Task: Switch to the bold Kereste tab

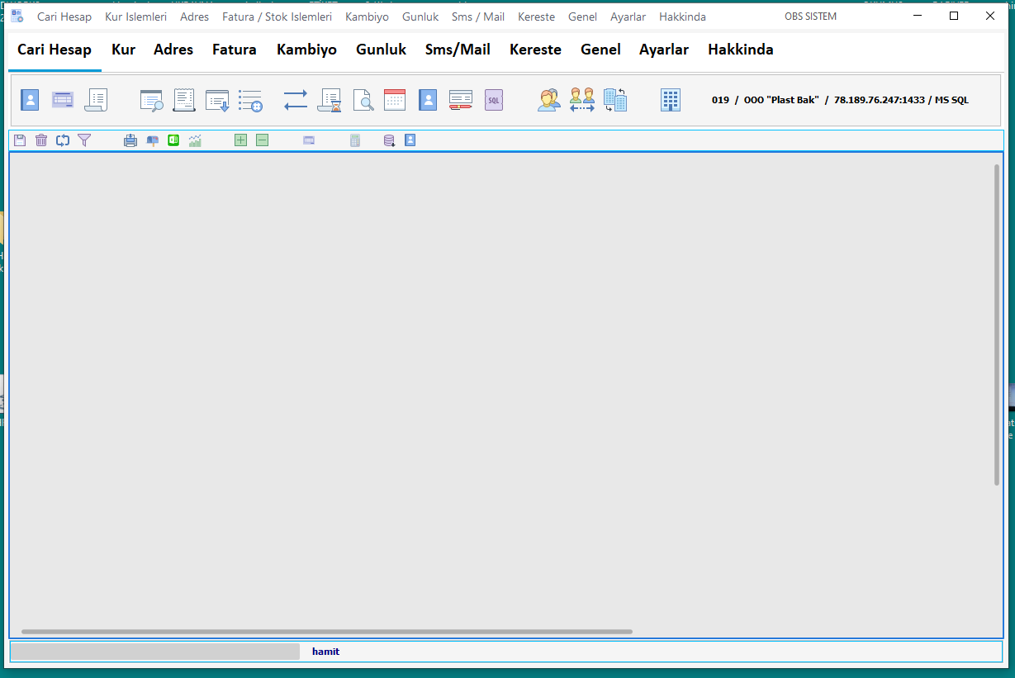Action: point(535,50)
